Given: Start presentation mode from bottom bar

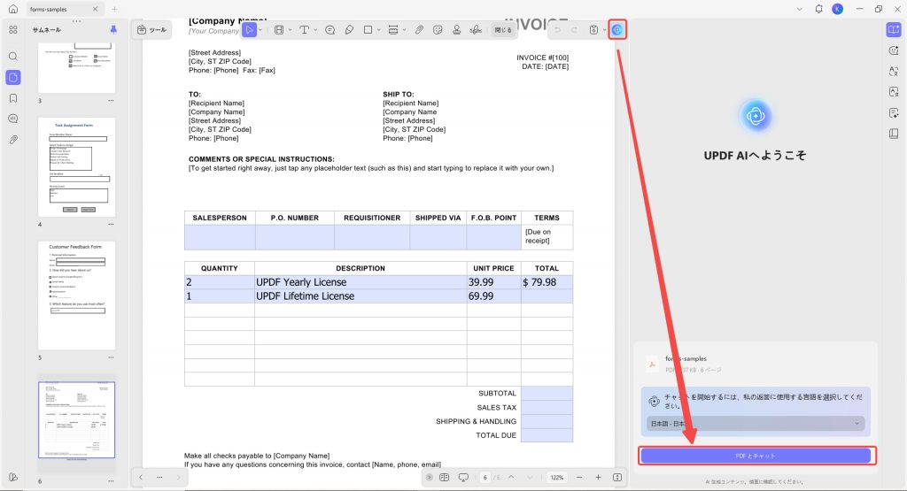Looking at the screenshot, I should (x=463, y=477).
